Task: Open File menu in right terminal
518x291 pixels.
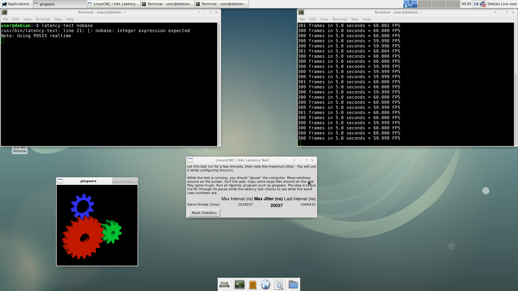Action: click(x=302, y=19)
